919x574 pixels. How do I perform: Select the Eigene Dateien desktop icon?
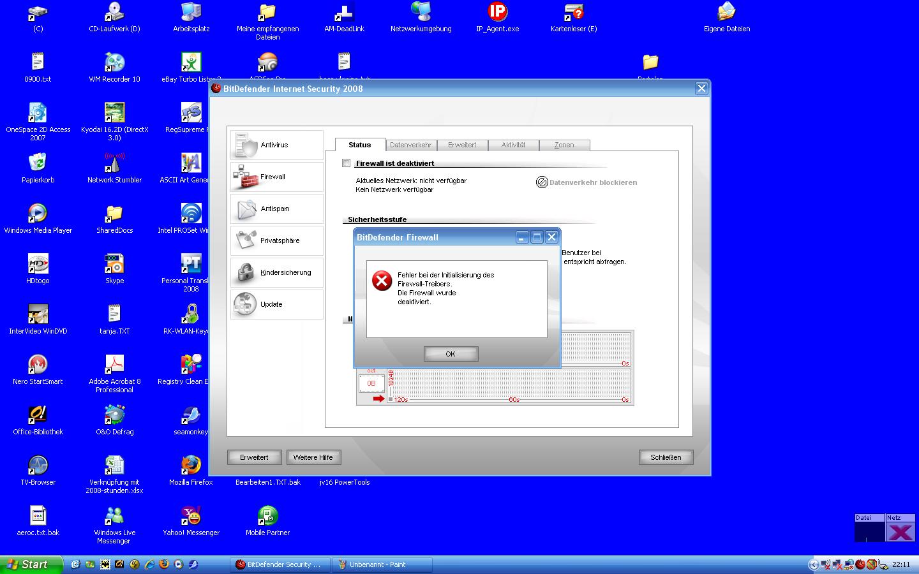pyautogui.click(x=727, y=17)
